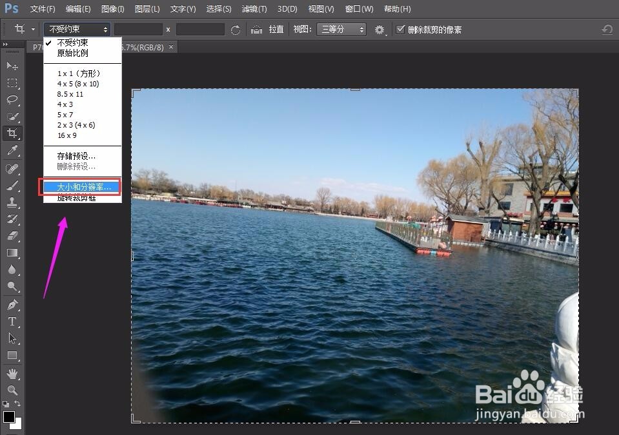
Task: Choose 16 x 9 ratio
Action: coord(83,135)
